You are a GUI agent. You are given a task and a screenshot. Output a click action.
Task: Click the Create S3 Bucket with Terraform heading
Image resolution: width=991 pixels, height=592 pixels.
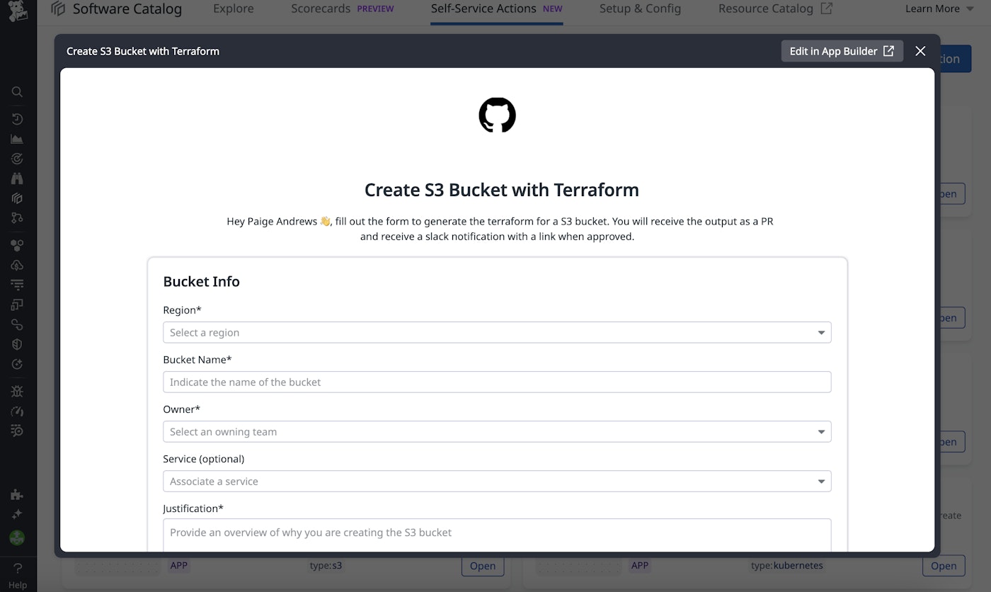(x=501, y=190)
